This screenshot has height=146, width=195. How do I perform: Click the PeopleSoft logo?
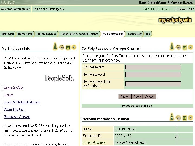point(60,78)
